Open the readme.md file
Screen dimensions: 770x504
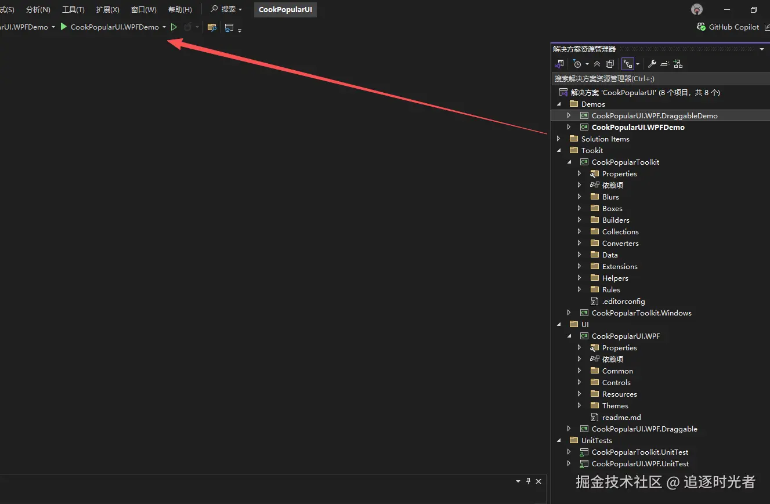[621, 418]
